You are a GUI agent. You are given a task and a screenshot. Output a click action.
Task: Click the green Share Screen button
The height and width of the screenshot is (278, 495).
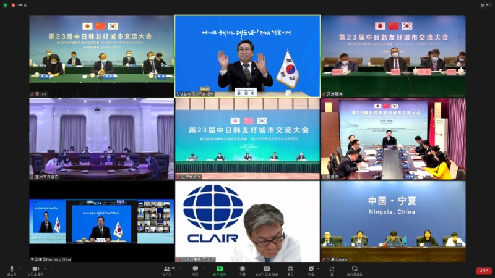tap(219, 269)
